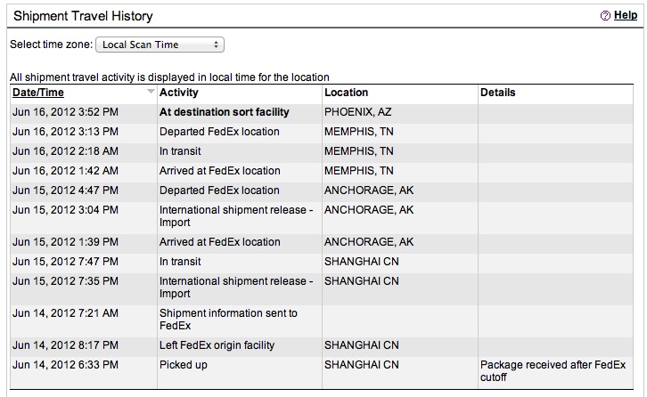Click the Activity column header
Image resolution: width=647 pixels, height=397 pixels.
tap(178, 93)
